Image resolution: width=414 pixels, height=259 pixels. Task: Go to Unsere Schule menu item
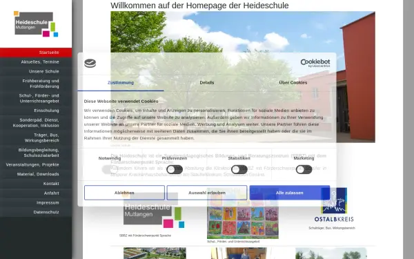click(x=36, y=71)
